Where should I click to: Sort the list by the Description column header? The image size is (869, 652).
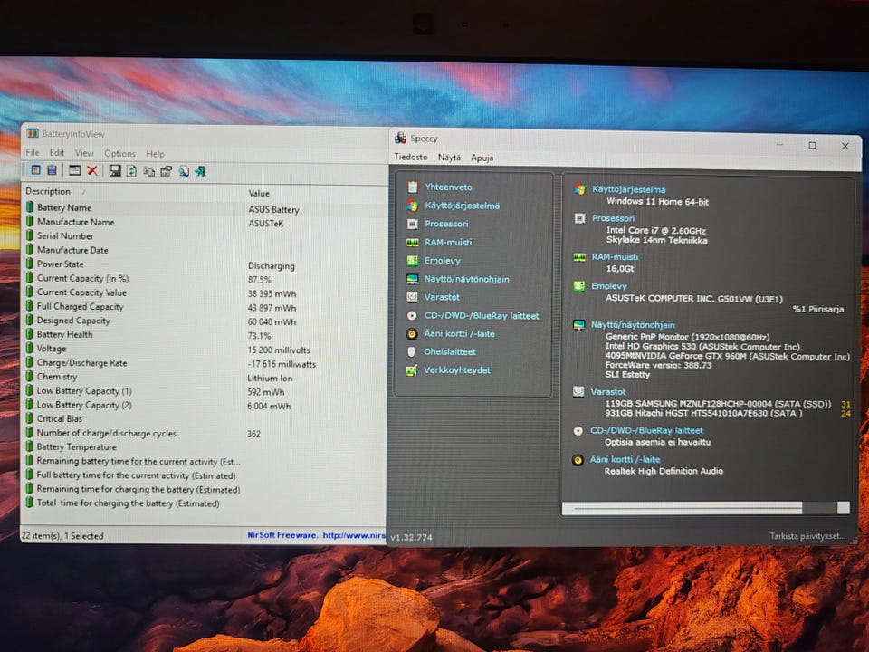48,192
